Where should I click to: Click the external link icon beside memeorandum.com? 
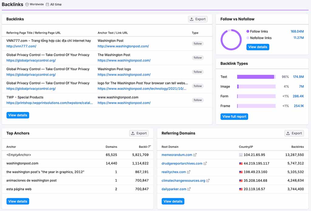tap(195, 155)
